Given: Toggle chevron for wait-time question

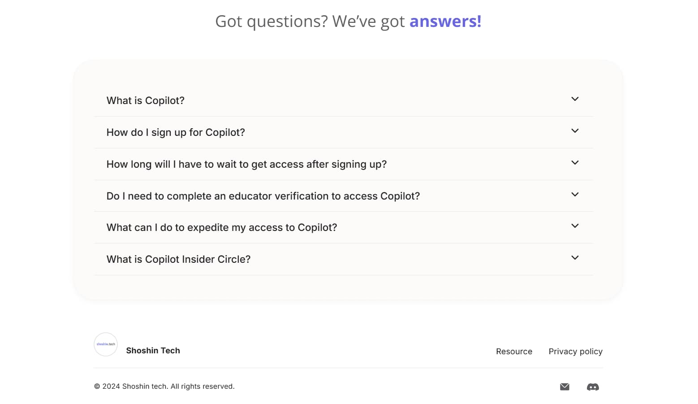Looking at the screenshot, I should pyautogui.click(x=575, y=163).
